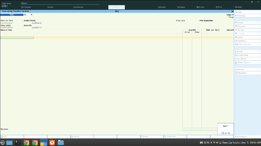Switch to F8: Sales voucher type

tap(247, 37)
